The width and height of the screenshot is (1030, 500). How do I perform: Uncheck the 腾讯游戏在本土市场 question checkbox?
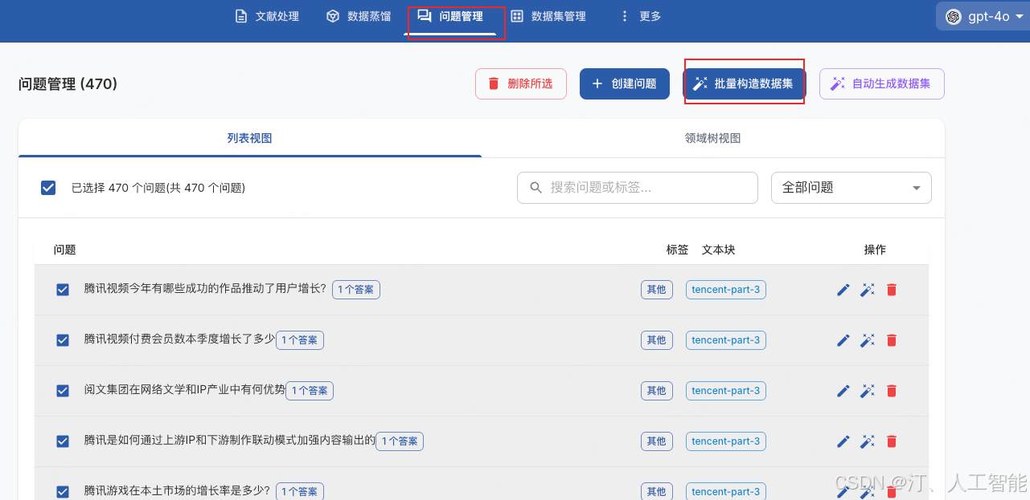[63, 492]
